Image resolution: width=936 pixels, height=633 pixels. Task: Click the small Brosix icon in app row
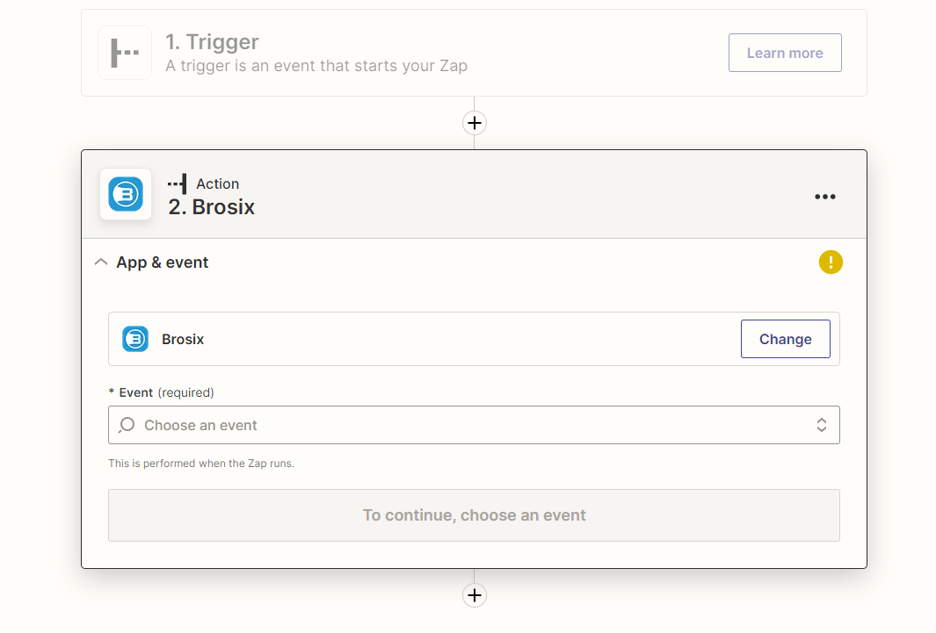(135, 339)
